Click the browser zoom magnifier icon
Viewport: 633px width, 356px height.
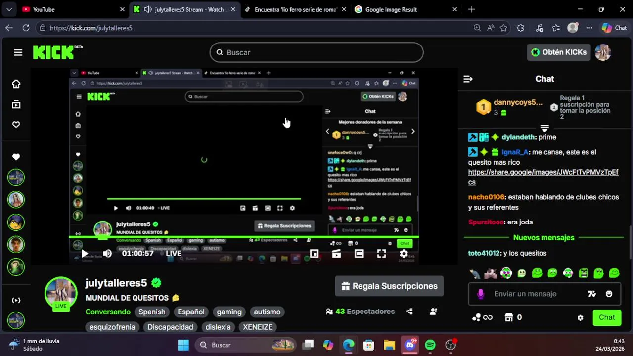tap(477, 28)
